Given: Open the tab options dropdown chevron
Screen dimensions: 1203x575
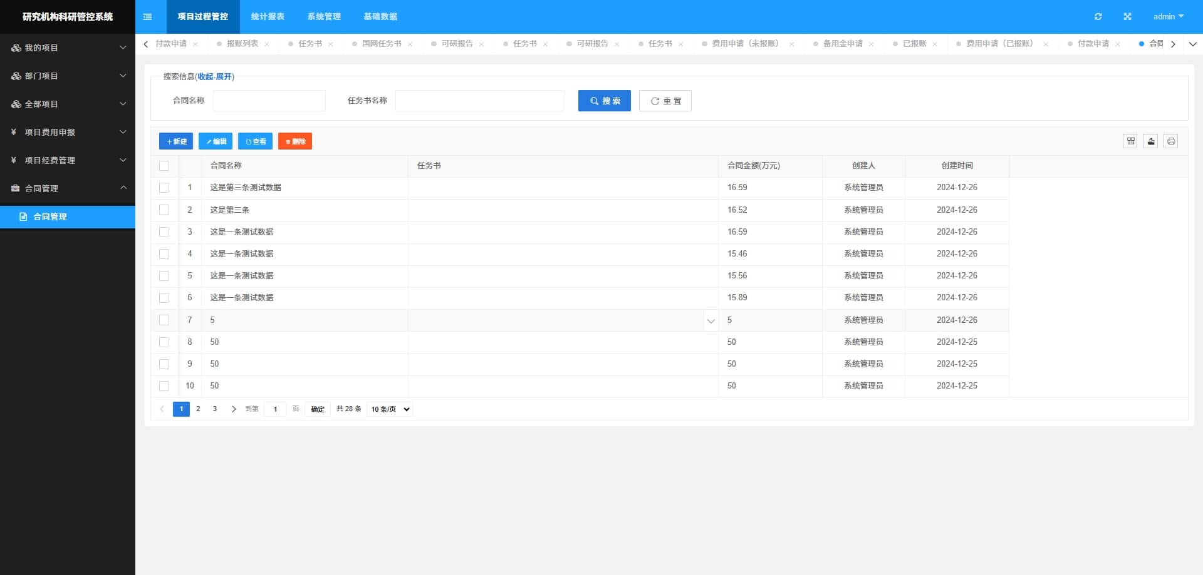Looking at the screenshot, I should (1192, 44).
